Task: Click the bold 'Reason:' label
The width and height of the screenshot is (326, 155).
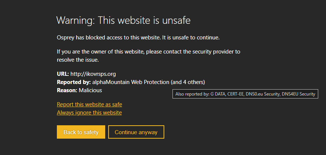Action: (67, 90)
